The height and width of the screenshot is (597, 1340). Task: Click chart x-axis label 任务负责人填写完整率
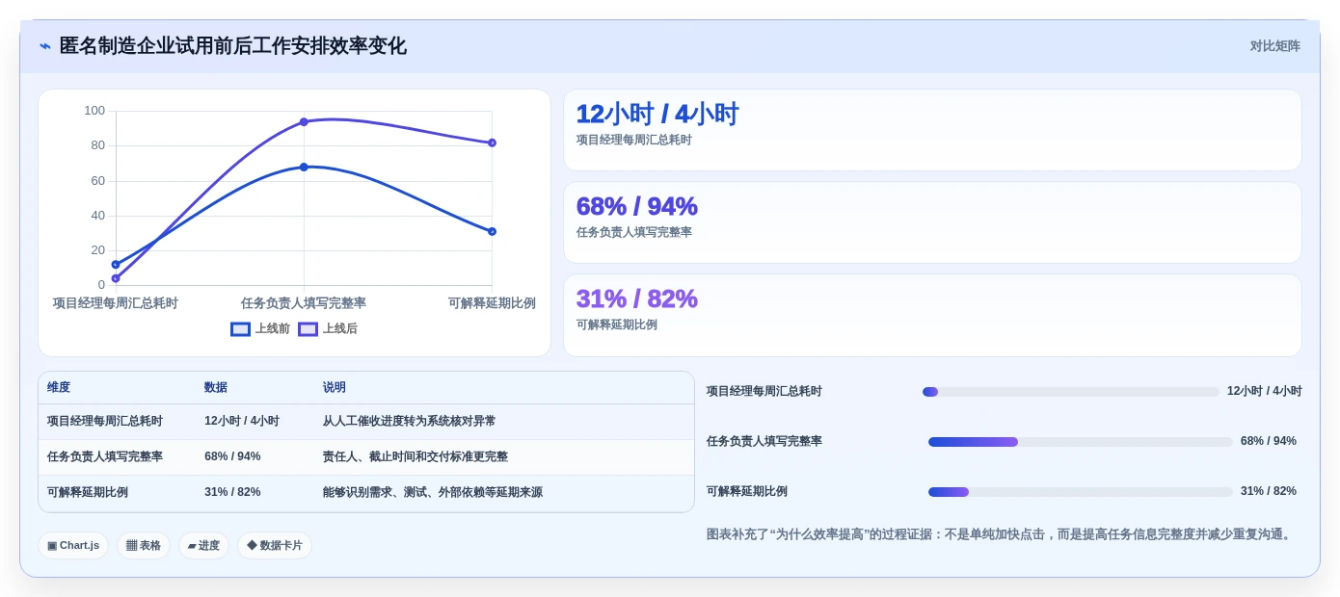(x=304, y=303)
